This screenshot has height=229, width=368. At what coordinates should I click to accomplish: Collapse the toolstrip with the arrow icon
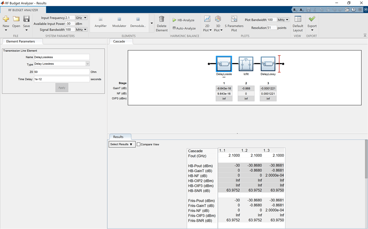365,35
